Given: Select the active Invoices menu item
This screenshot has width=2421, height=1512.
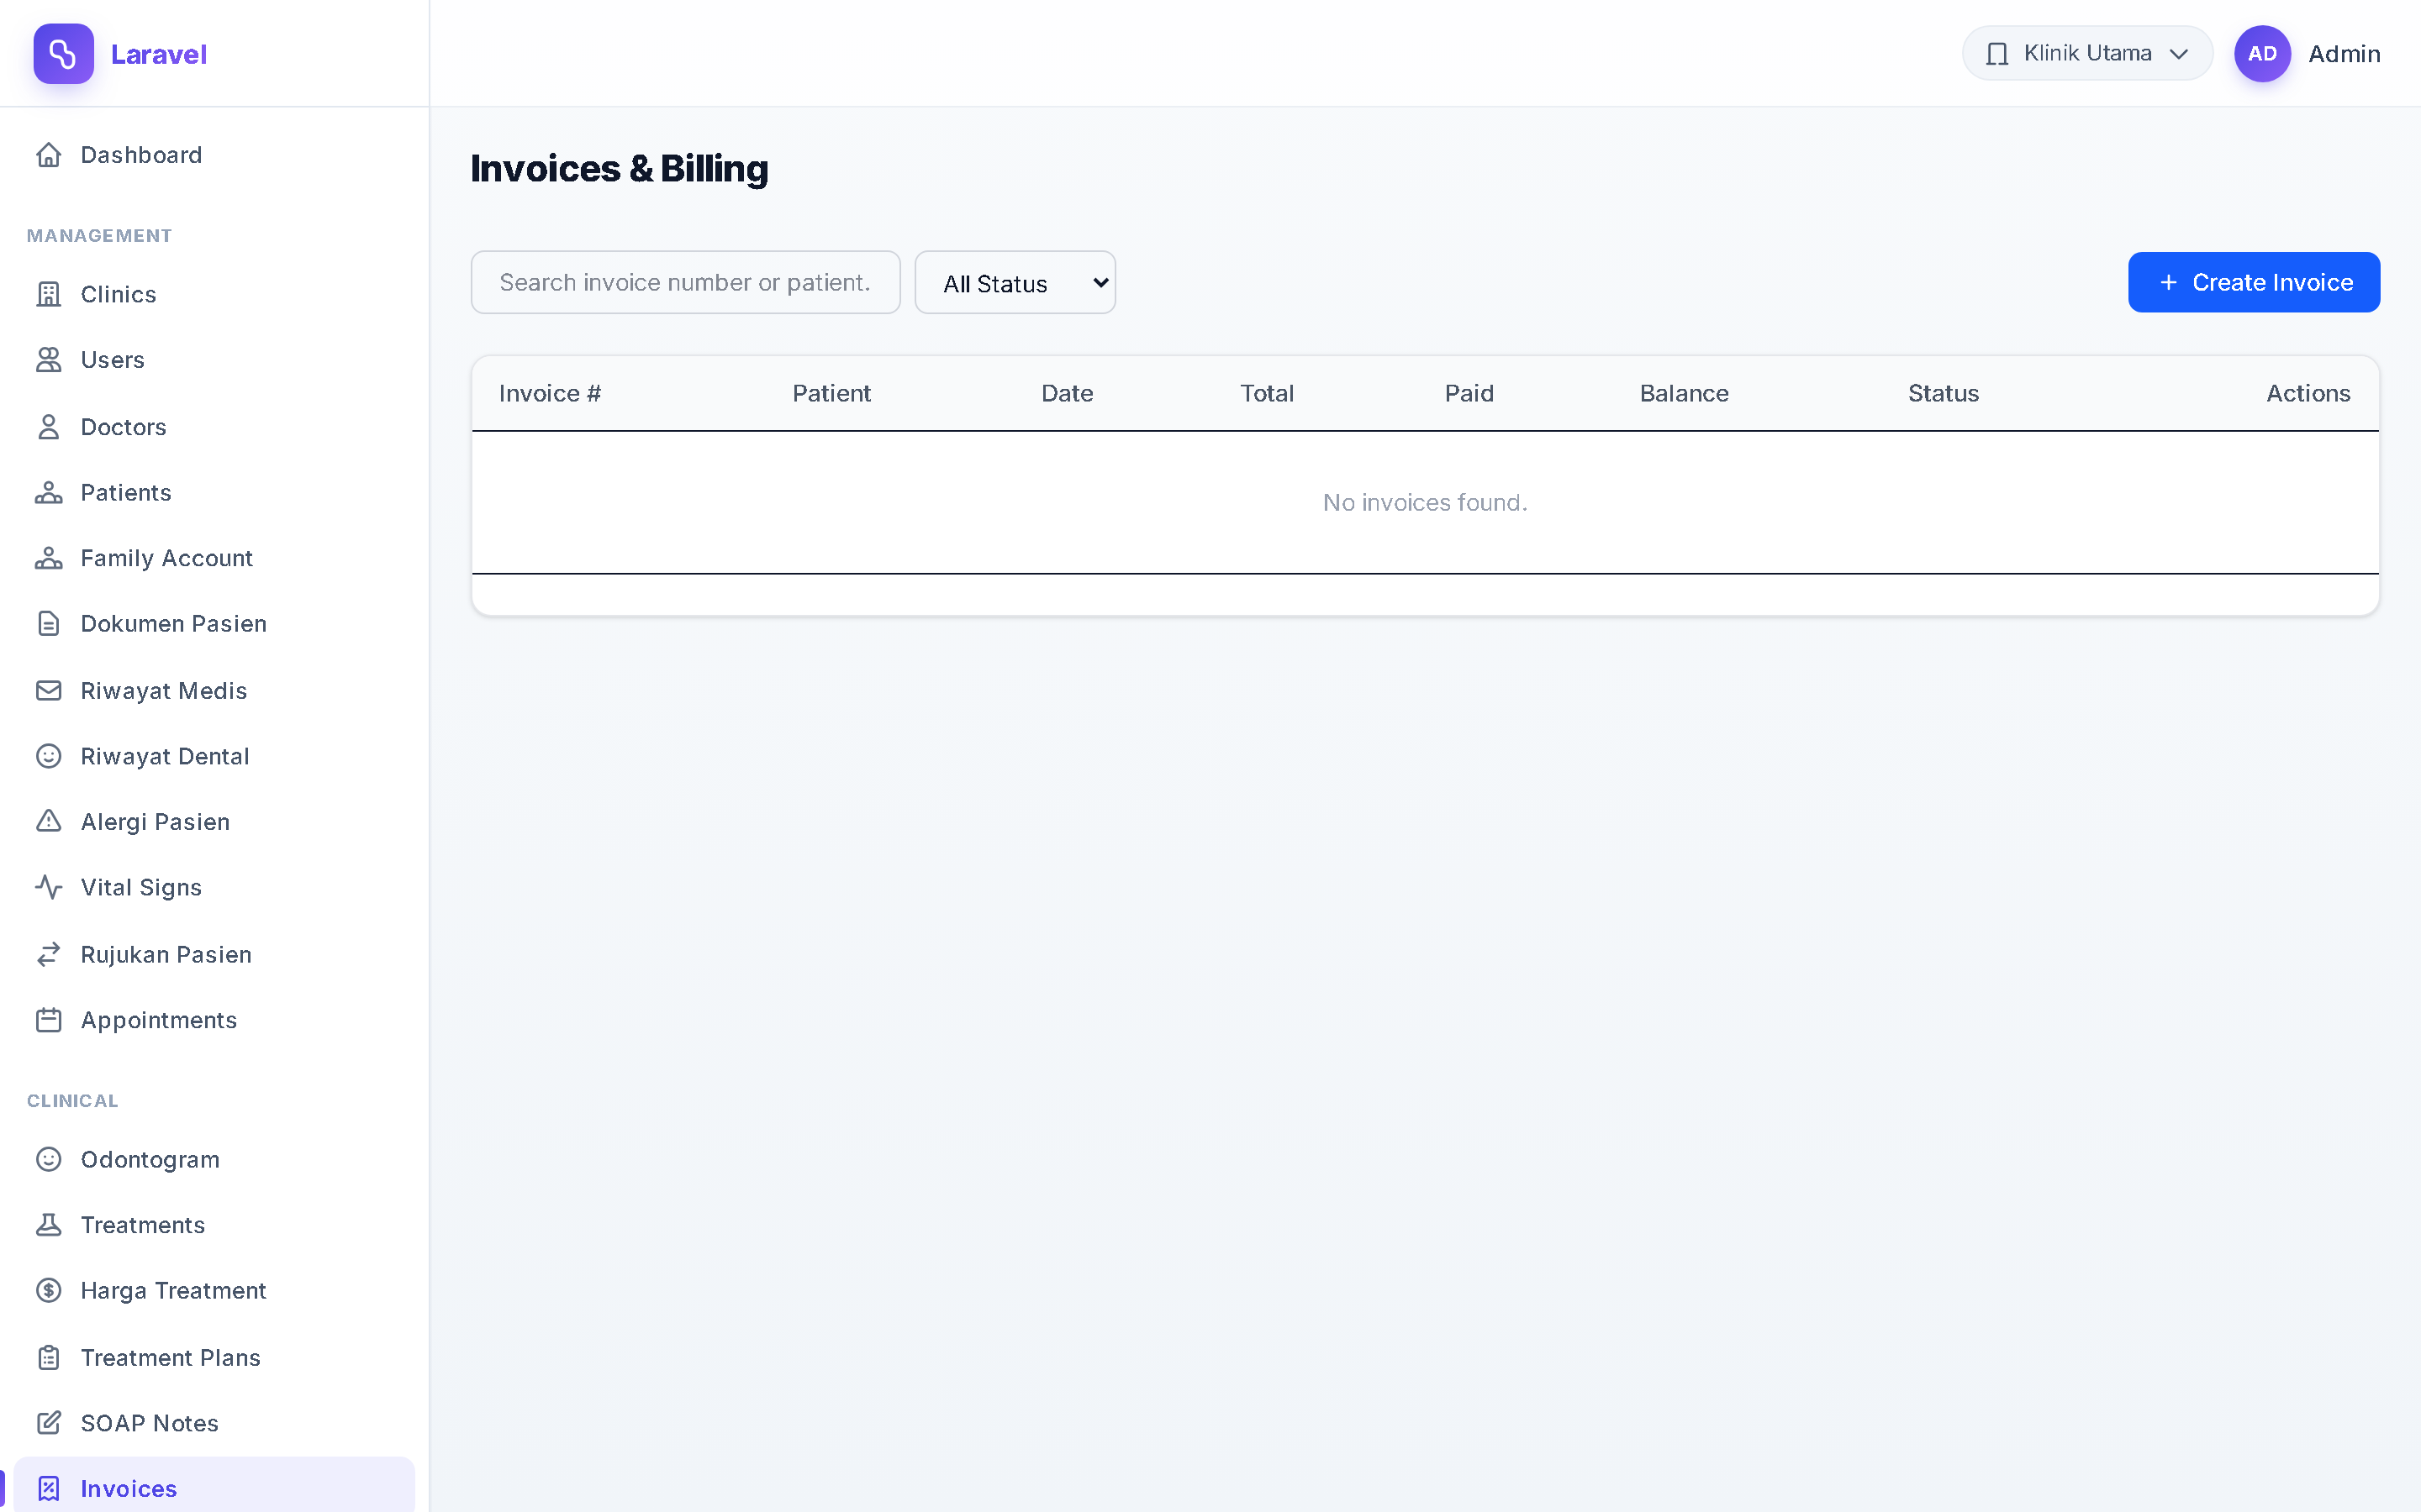Looking at the screenshot, I should coord(214,1486).
